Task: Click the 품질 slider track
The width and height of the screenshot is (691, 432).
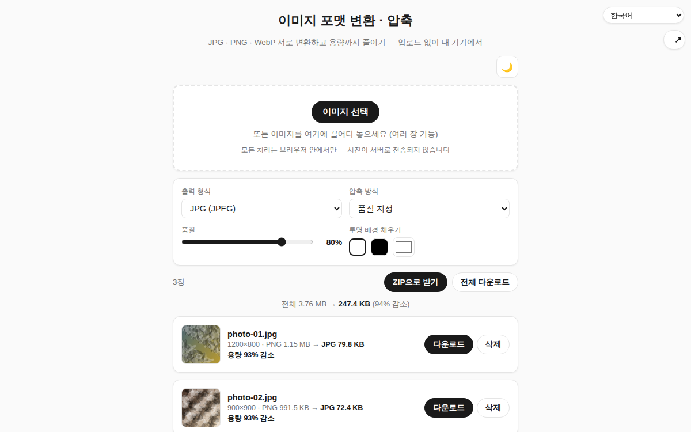Action: pyautogui.click(x=247, y=242)
